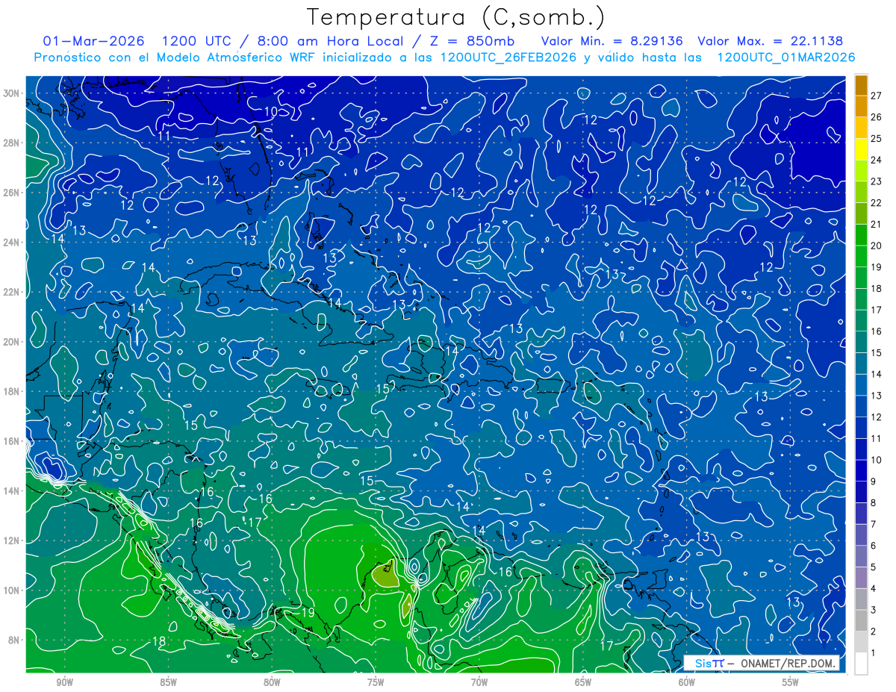
Task: Click the "1200UTC_26FEB2026" initialization time
Action: 509,57
